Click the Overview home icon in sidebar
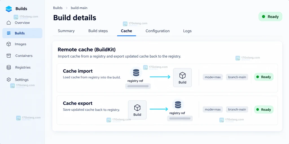Viewport: 289px width, 144px height. pos(9,22)
